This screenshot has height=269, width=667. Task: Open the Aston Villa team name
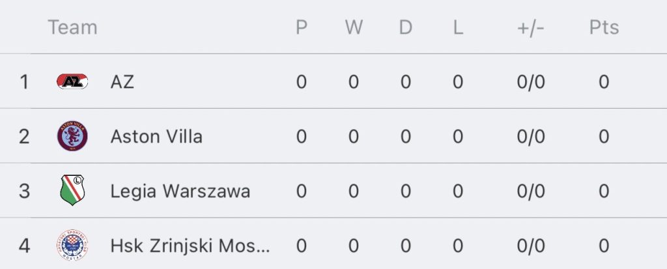point(156,137)
